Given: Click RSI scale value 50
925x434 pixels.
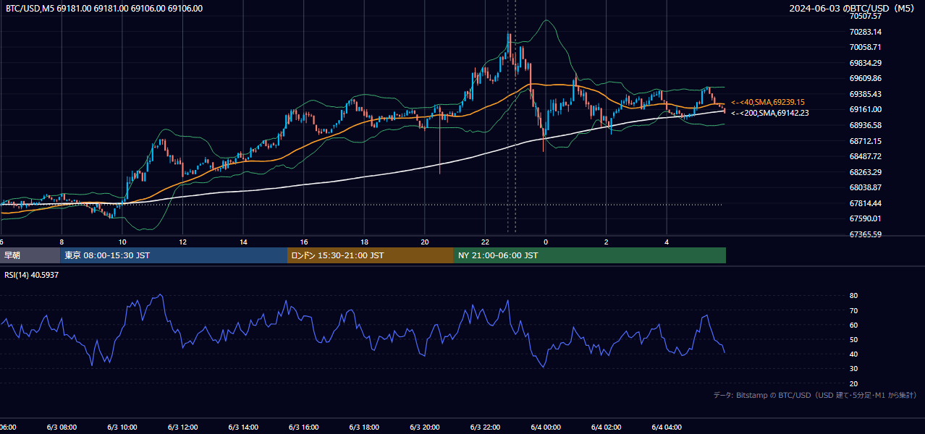Looking at the screenshot, I should pos(853,339).
